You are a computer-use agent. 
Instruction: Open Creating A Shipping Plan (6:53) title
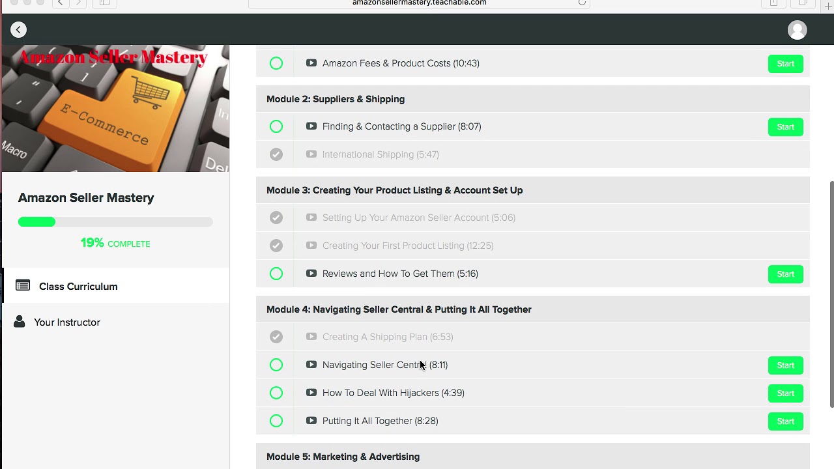click(388, 337)
